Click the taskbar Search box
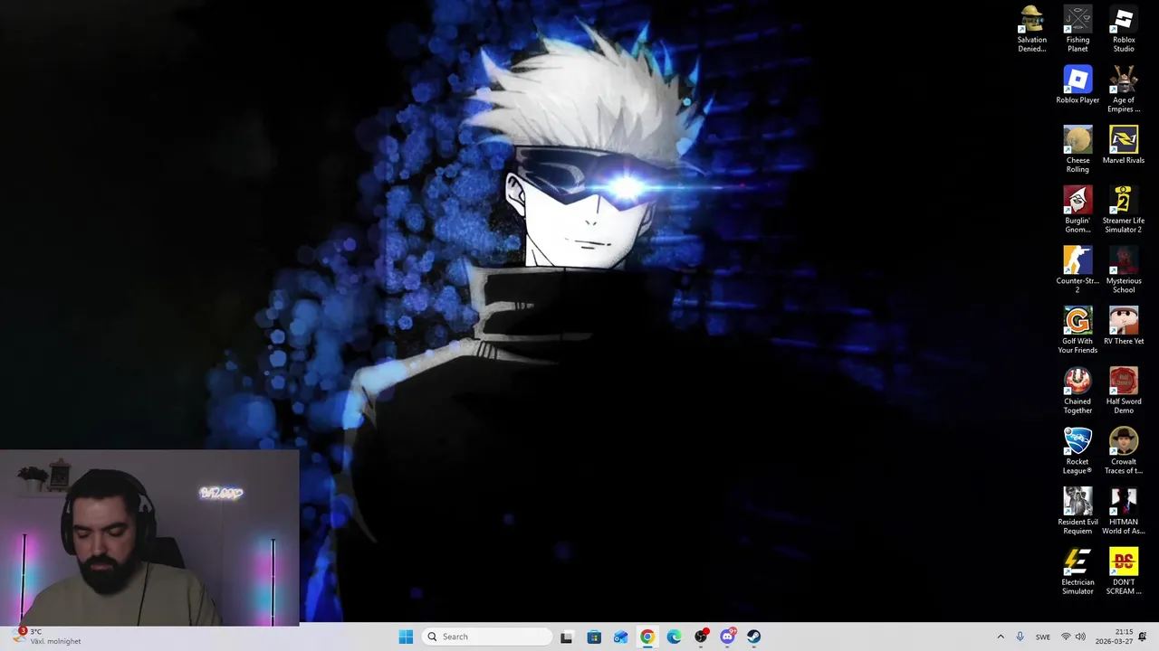 tap(487, 637)
